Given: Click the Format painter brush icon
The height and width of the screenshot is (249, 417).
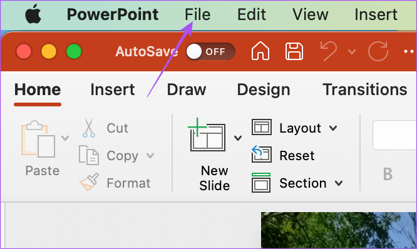Looking at the screenshot, I should (x=89, y=182).
